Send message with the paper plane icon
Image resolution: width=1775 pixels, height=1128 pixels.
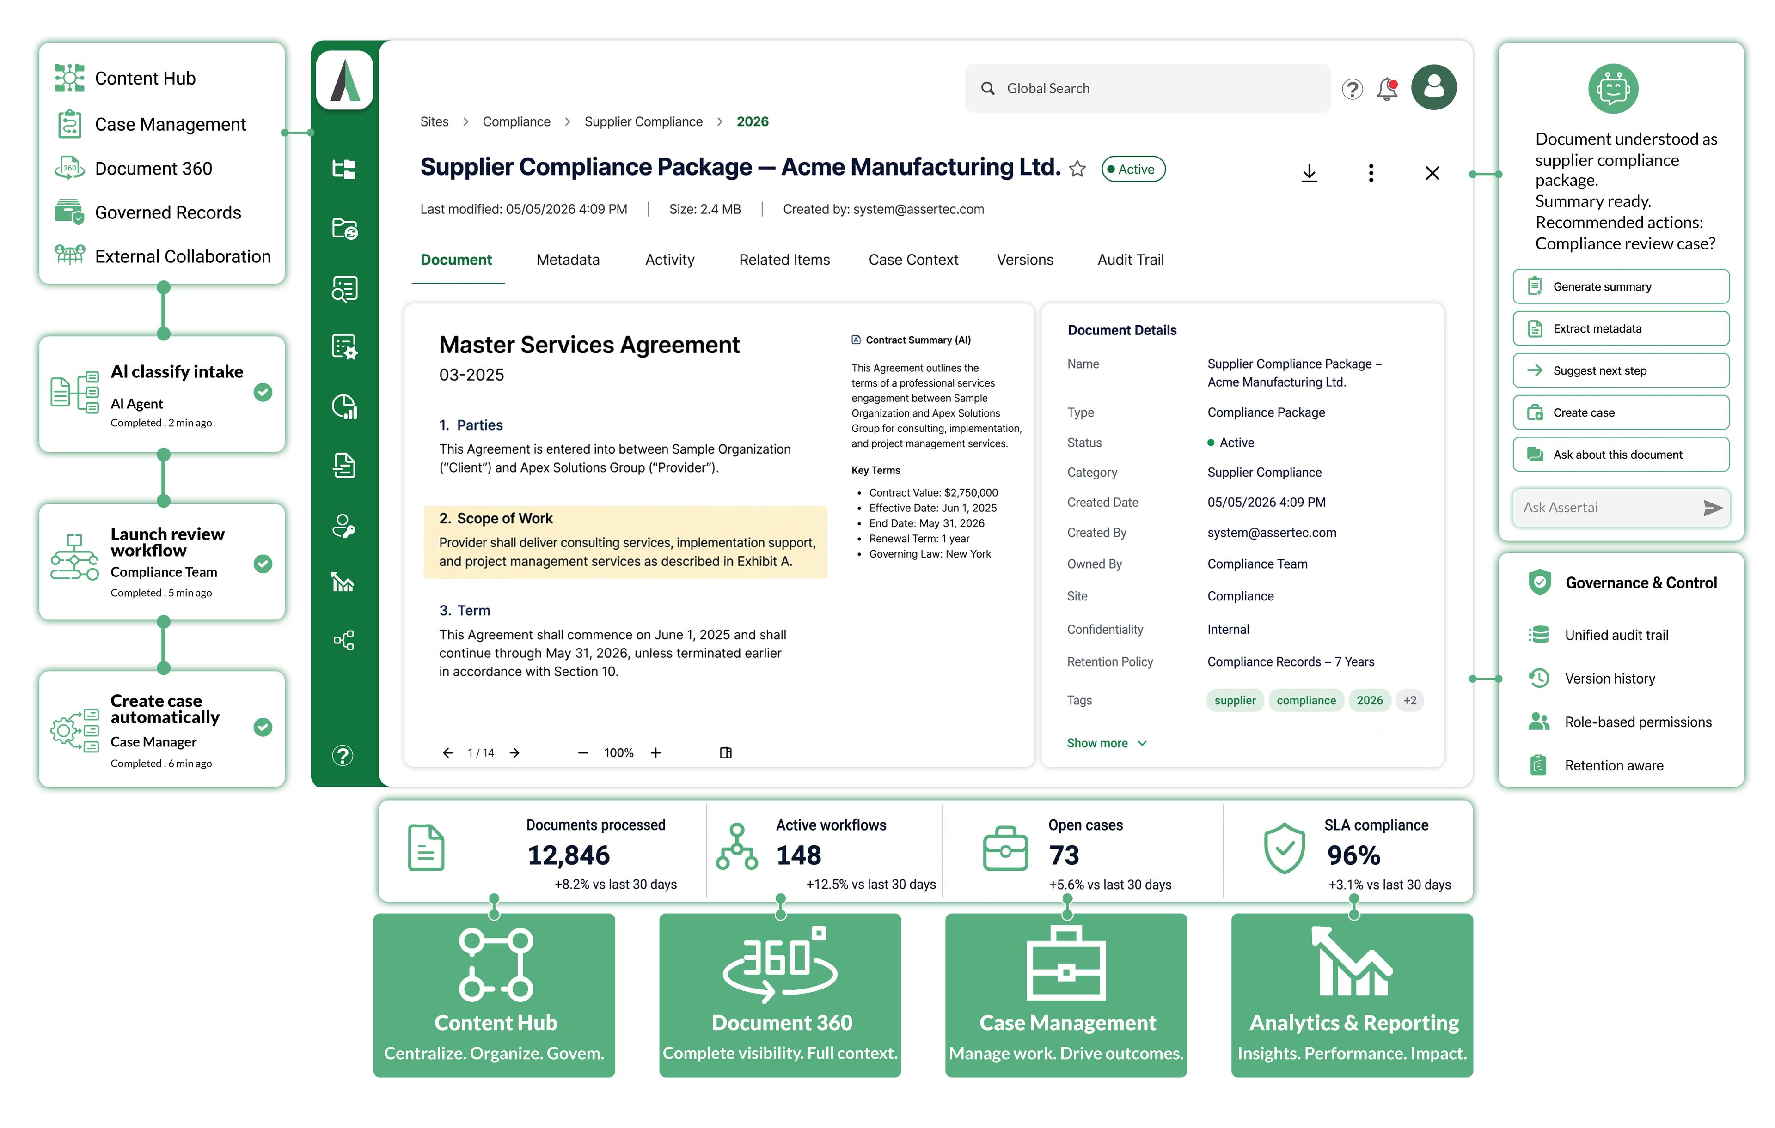(1712, 508)
